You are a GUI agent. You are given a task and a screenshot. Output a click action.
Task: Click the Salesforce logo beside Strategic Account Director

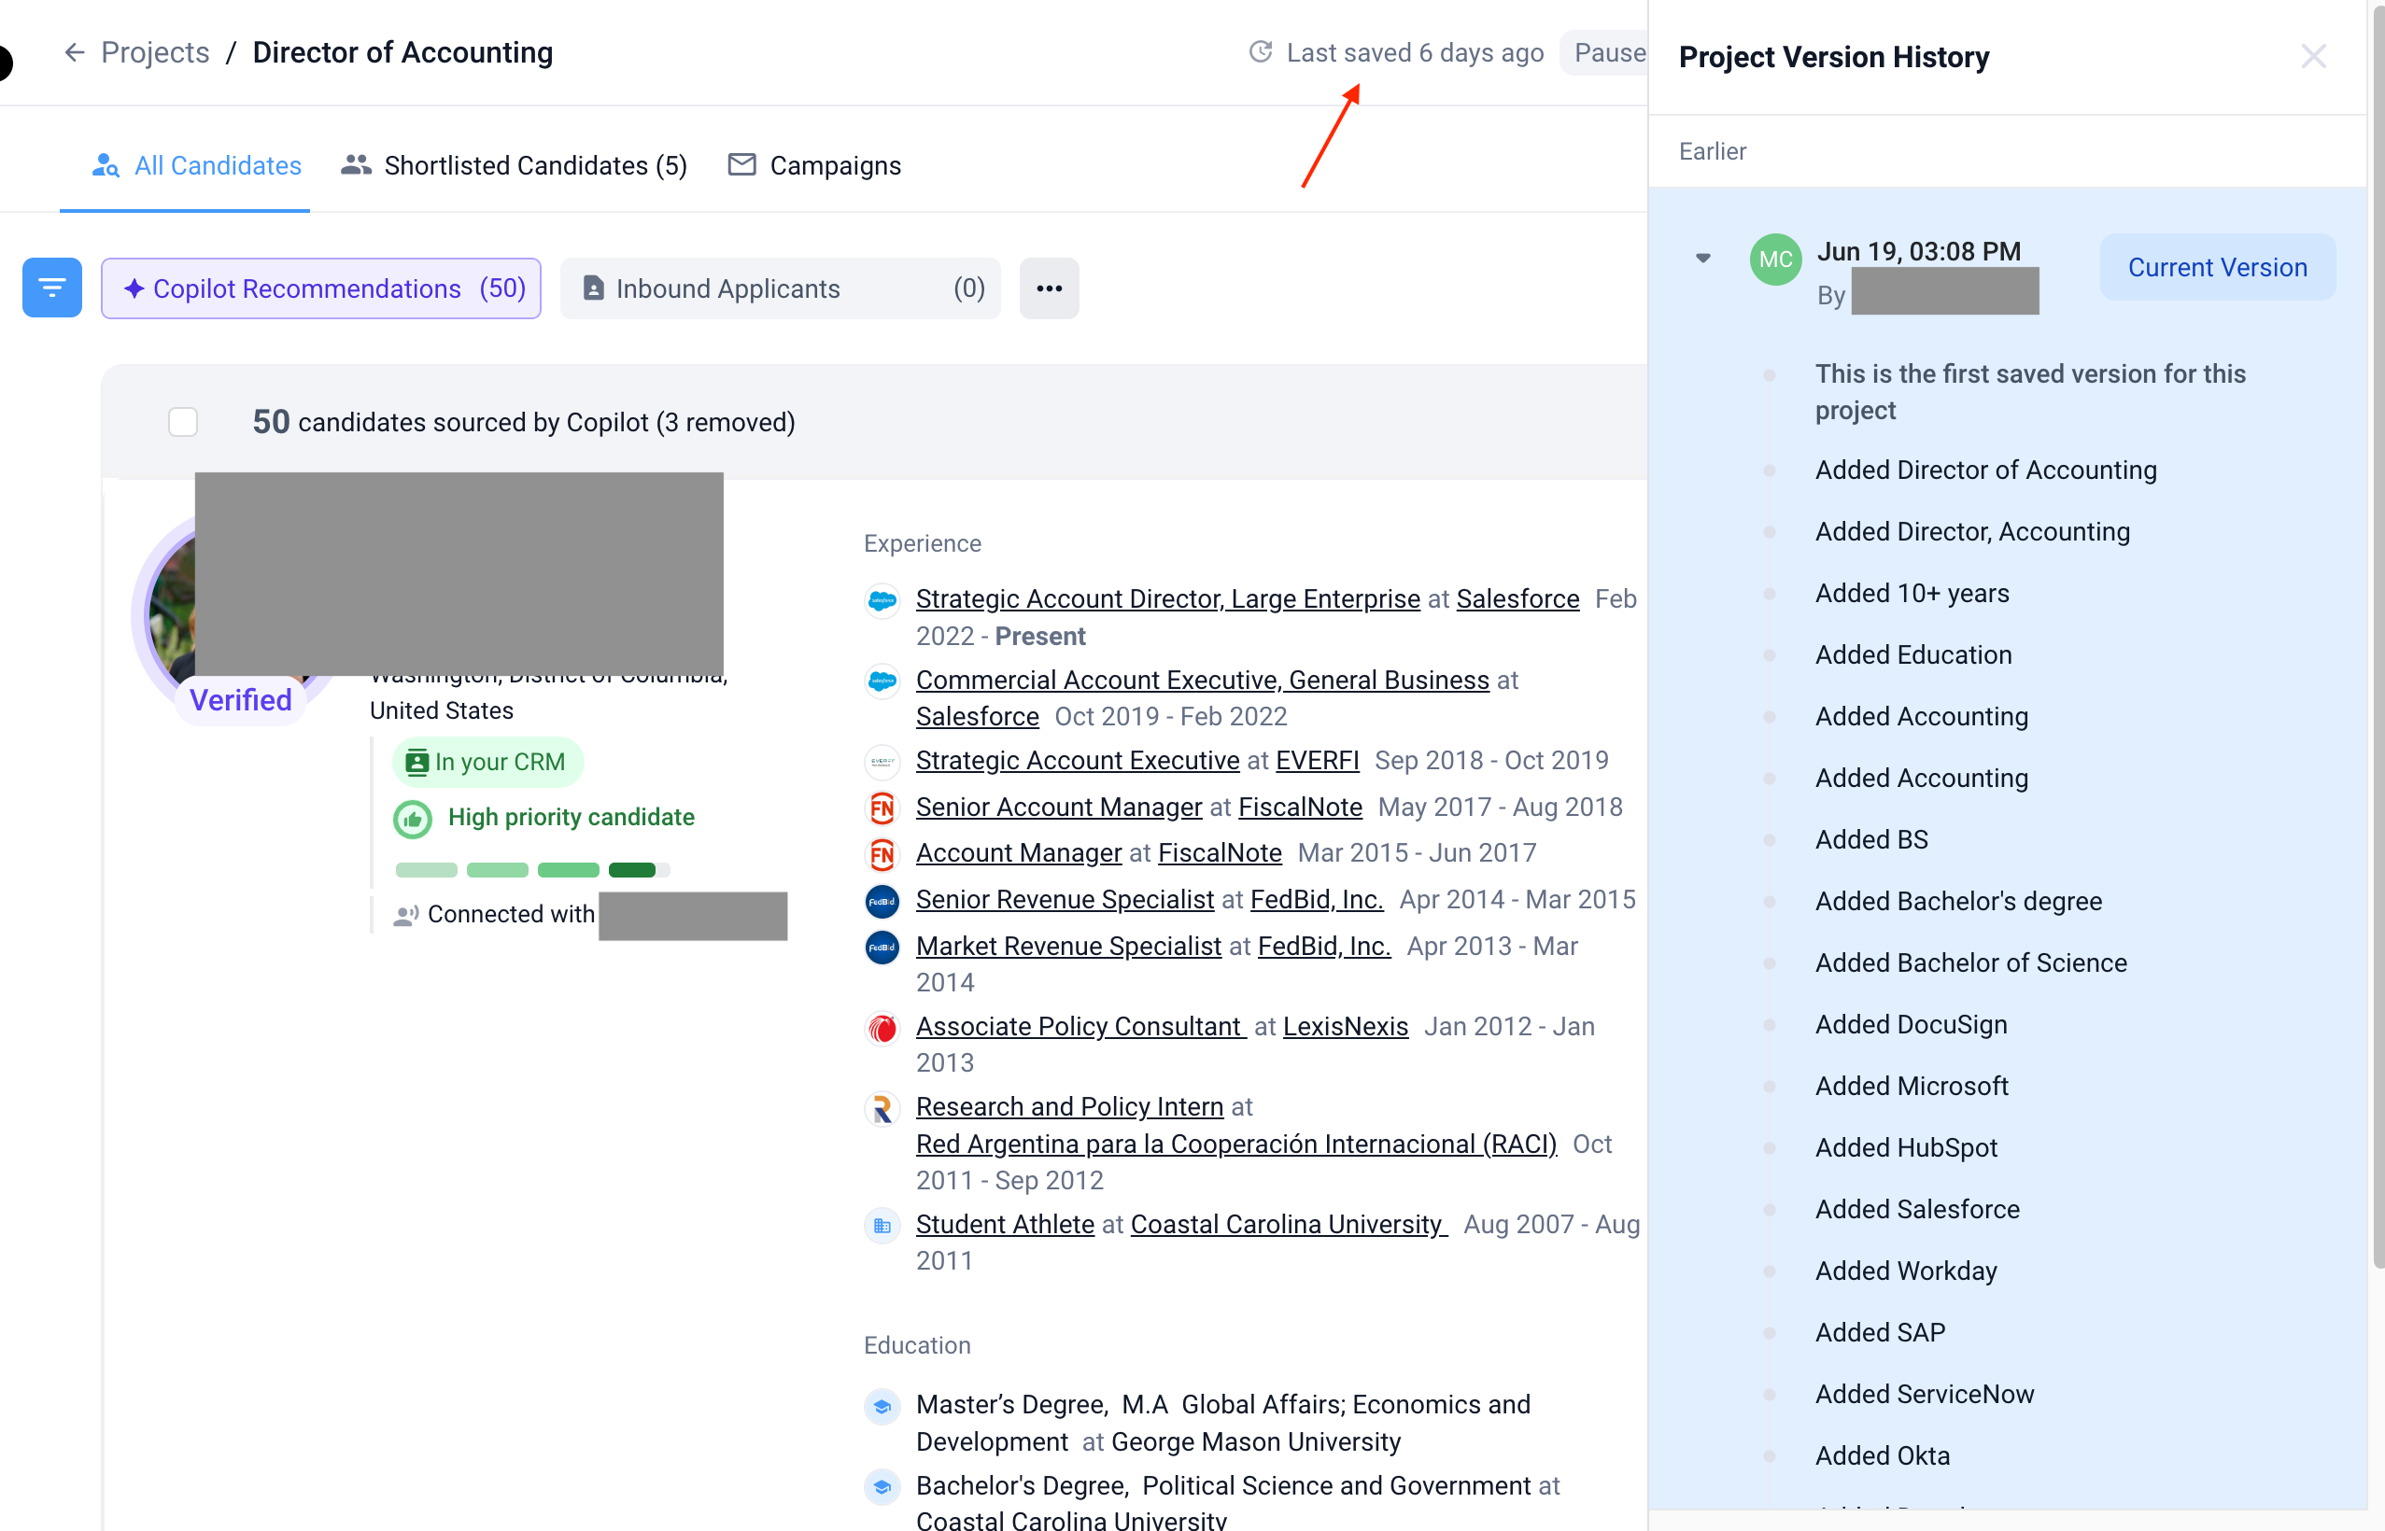tap(882, 600)
